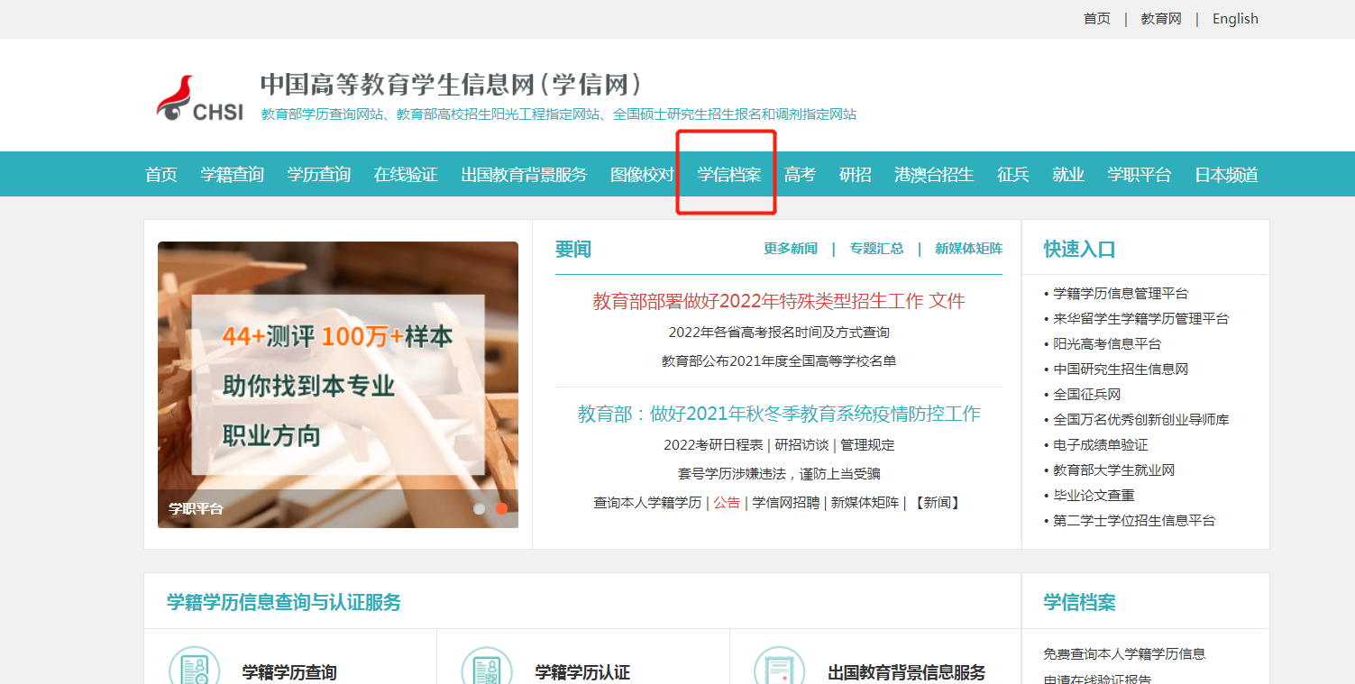Open the 学籍学历查询 service icon
Viewport: 1355px width, 684px height.
[x=195, y=666]
